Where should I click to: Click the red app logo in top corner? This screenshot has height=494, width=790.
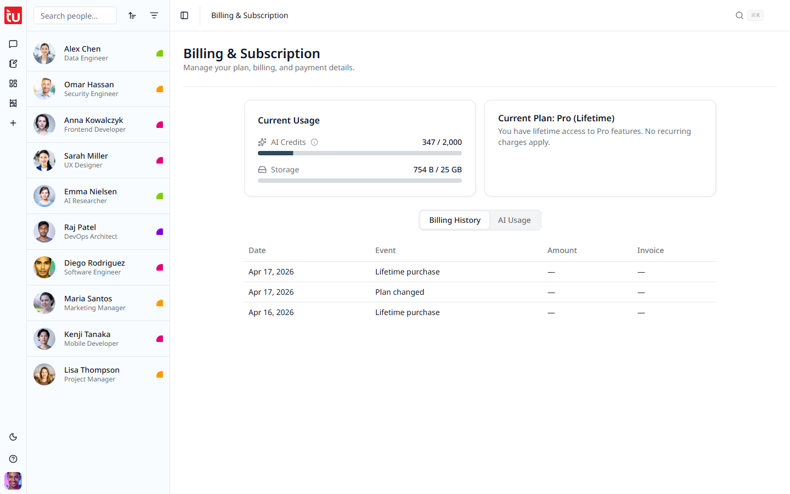pos(13,15)
